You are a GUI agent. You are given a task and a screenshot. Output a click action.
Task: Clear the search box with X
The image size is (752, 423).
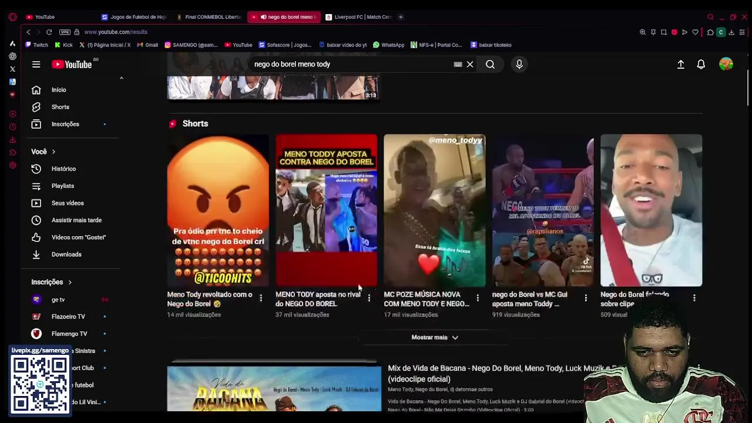[x=470, y=65]
